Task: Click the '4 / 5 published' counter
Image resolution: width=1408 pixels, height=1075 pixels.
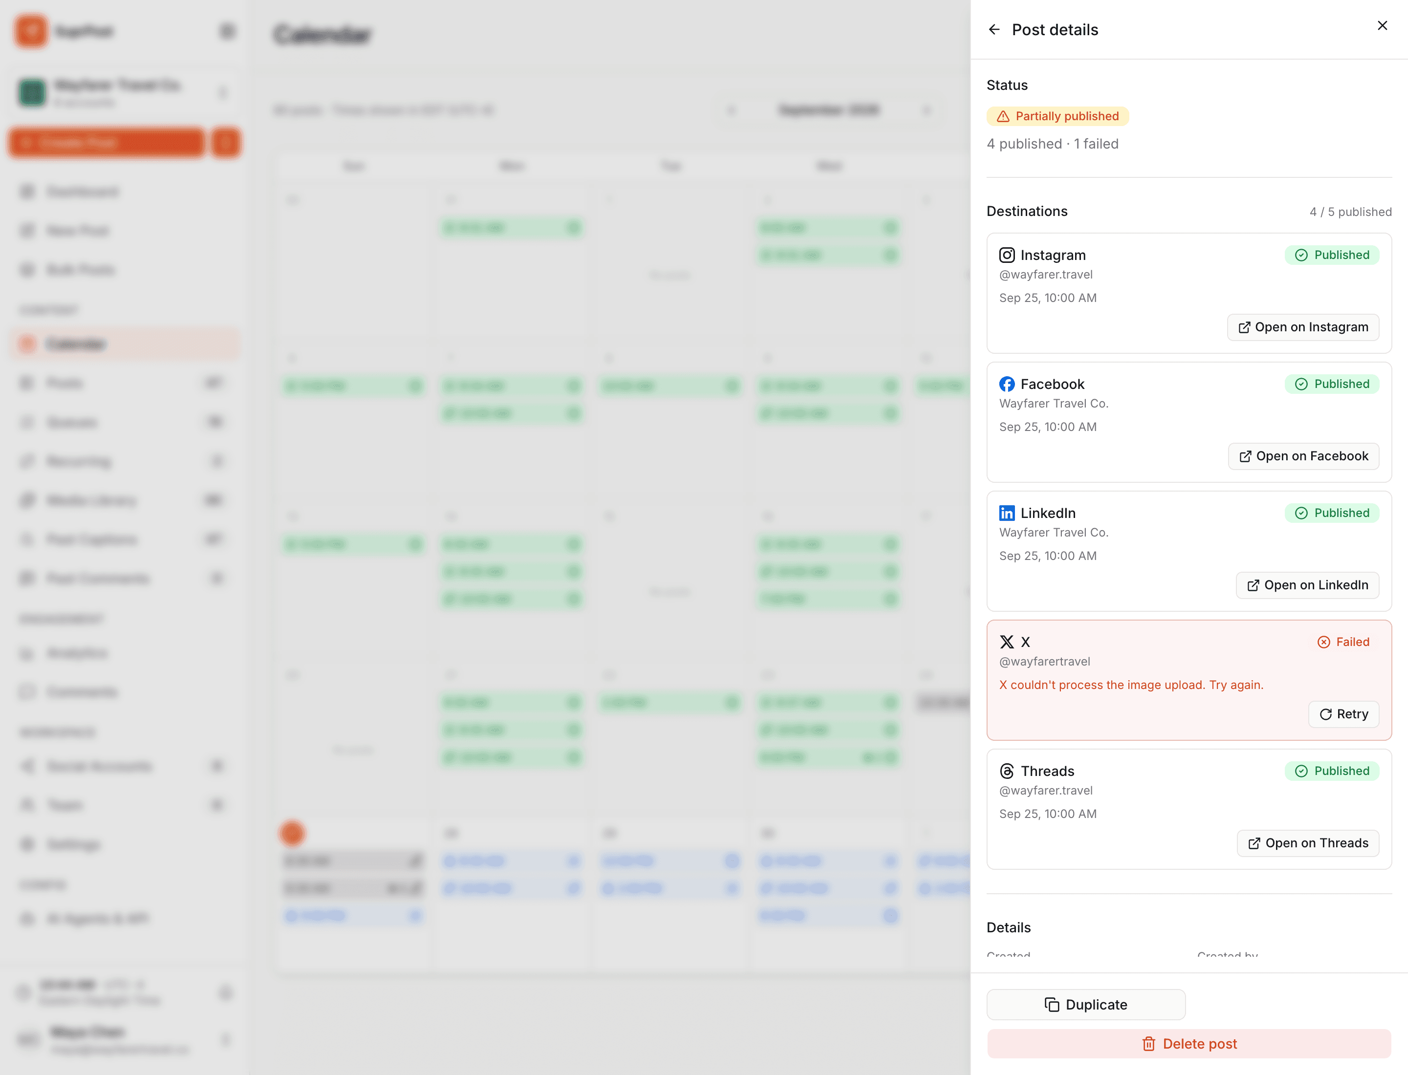Action: tap(1350, 212)
